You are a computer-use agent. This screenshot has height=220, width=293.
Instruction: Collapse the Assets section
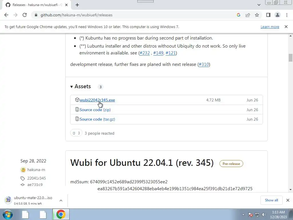80,87
